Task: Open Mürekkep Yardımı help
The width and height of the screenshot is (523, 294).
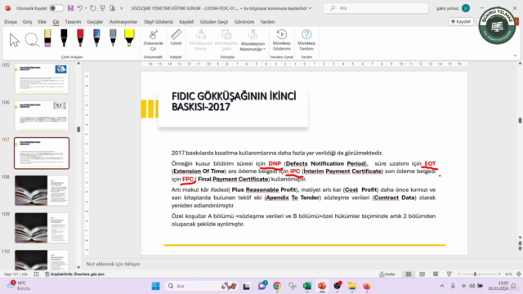Action: [x=306, y=40]
